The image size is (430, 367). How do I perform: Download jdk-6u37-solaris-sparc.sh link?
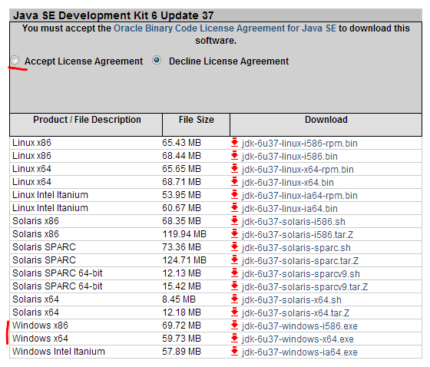(x=296, y=248)
